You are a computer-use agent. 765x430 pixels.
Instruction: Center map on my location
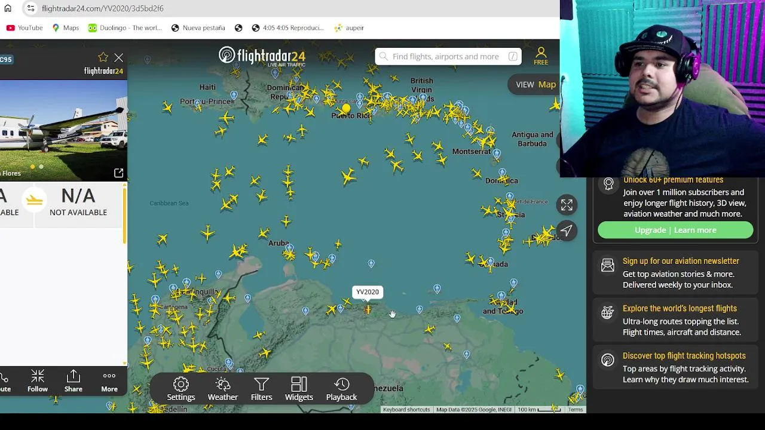[x=567, y=231]
